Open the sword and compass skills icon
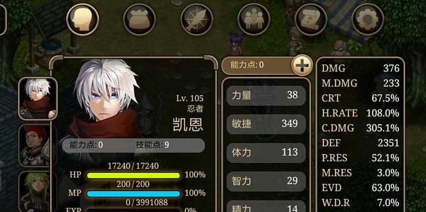The height and width of the screenshot is (212, 426). point(196,20)
